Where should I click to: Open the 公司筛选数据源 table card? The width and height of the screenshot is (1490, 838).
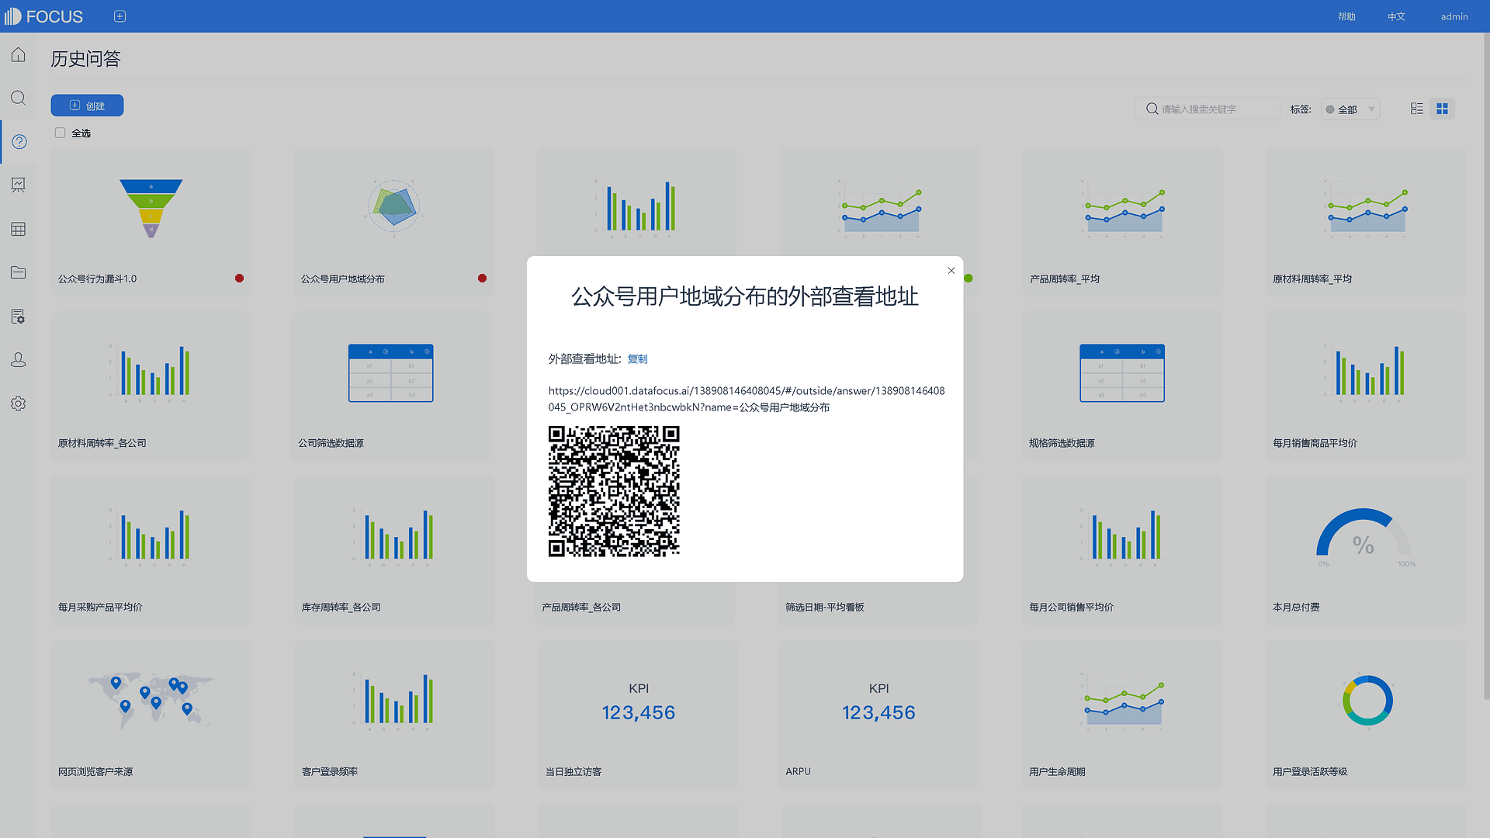point(391,386)
